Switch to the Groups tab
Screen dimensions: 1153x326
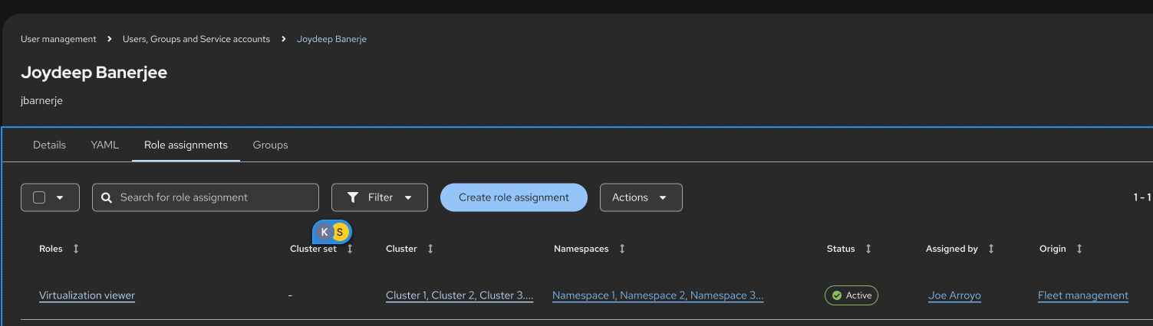point(270,145)
